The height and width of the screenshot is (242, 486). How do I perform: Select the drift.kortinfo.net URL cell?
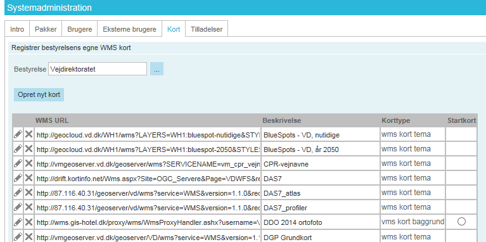(x=148, y=178)
